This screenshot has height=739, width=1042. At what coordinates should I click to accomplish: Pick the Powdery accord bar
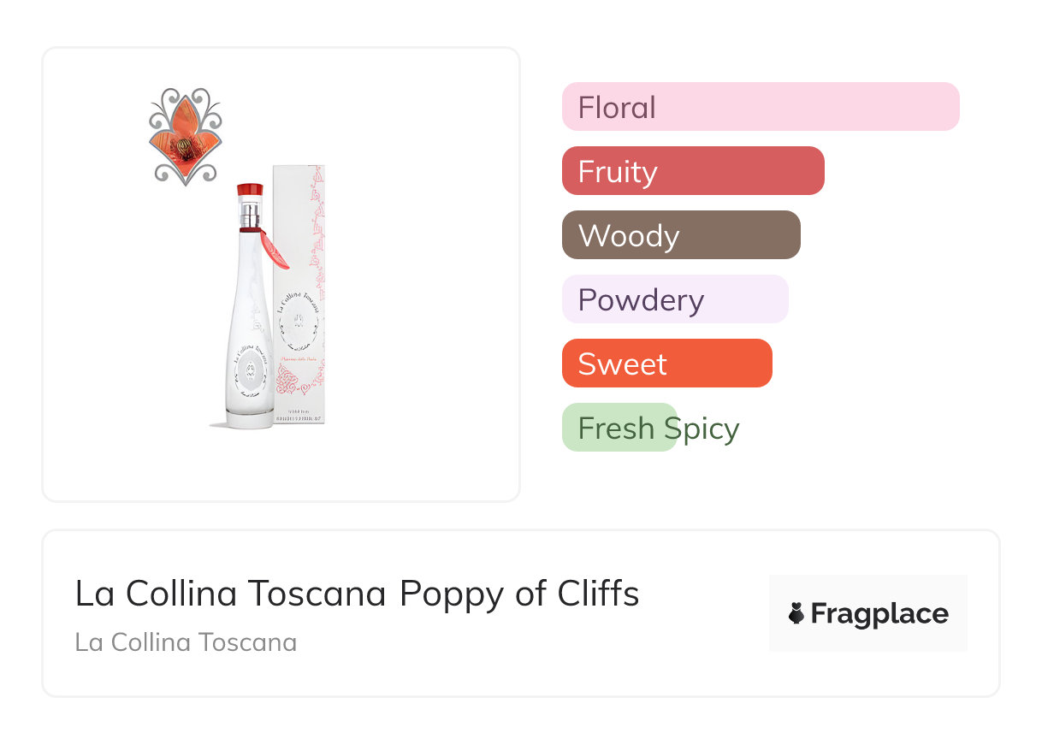pos(674,299)
